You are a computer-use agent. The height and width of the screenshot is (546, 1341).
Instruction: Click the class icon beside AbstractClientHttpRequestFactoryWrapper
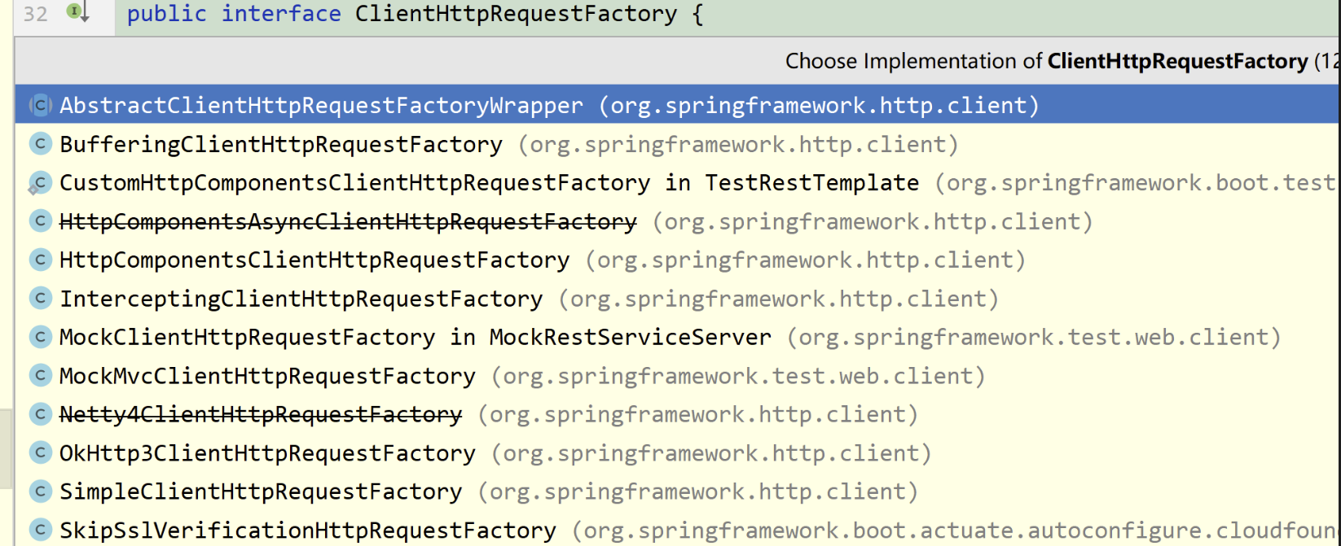coord(39,104)
